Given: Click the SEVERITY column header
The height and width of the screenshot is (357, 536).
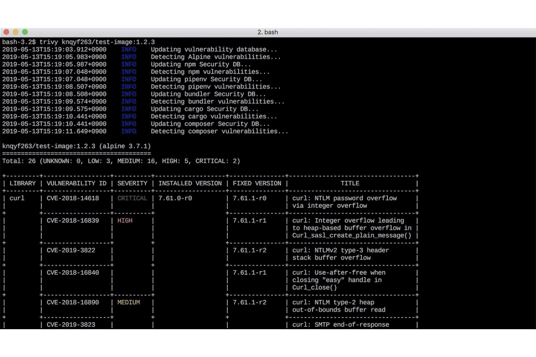Looking at the screenshot, I should click(132, 183).
